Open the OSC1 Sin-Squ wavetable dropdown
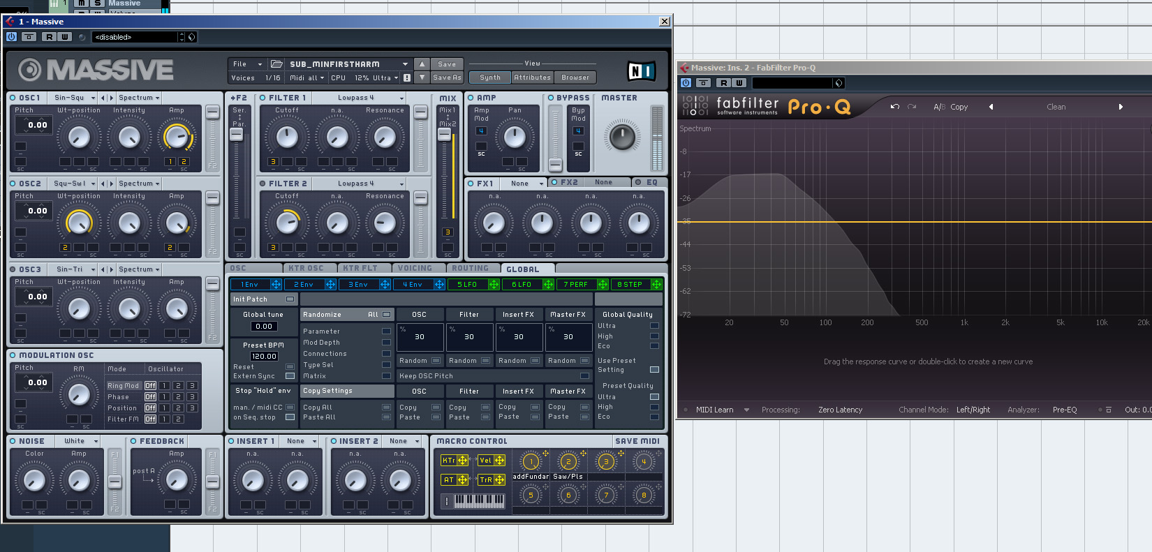This screenshot has width=1152, height=552. 74,98
